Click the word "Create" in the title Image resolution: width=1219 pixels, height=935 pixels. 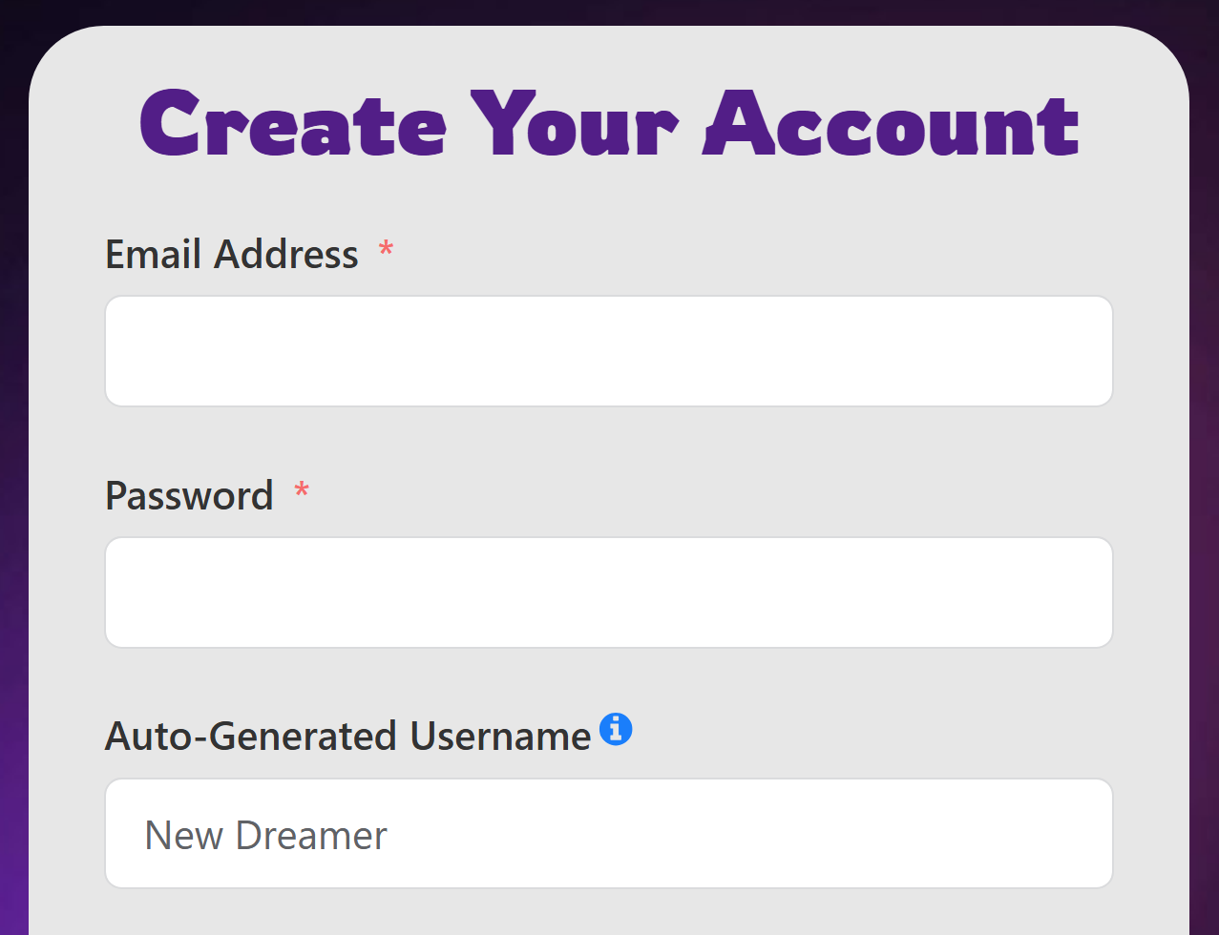[x=293, y=124]
